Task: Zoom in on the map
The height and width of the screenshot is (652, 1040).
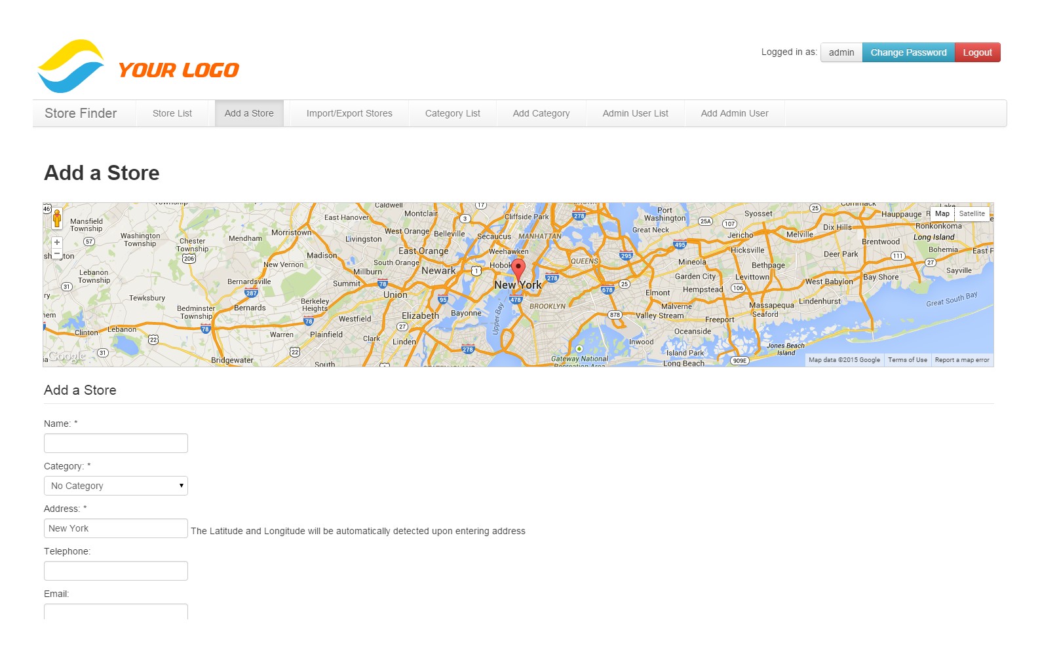Action: coord(57,242)
